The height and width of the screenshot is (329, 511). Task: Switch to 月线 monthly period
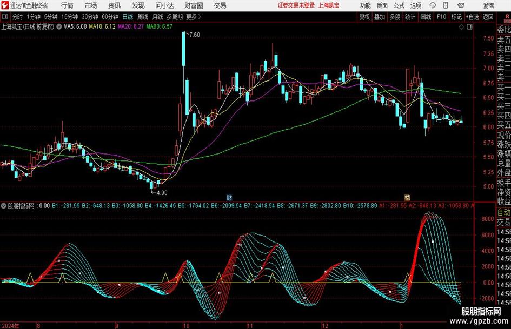point(158,17)
